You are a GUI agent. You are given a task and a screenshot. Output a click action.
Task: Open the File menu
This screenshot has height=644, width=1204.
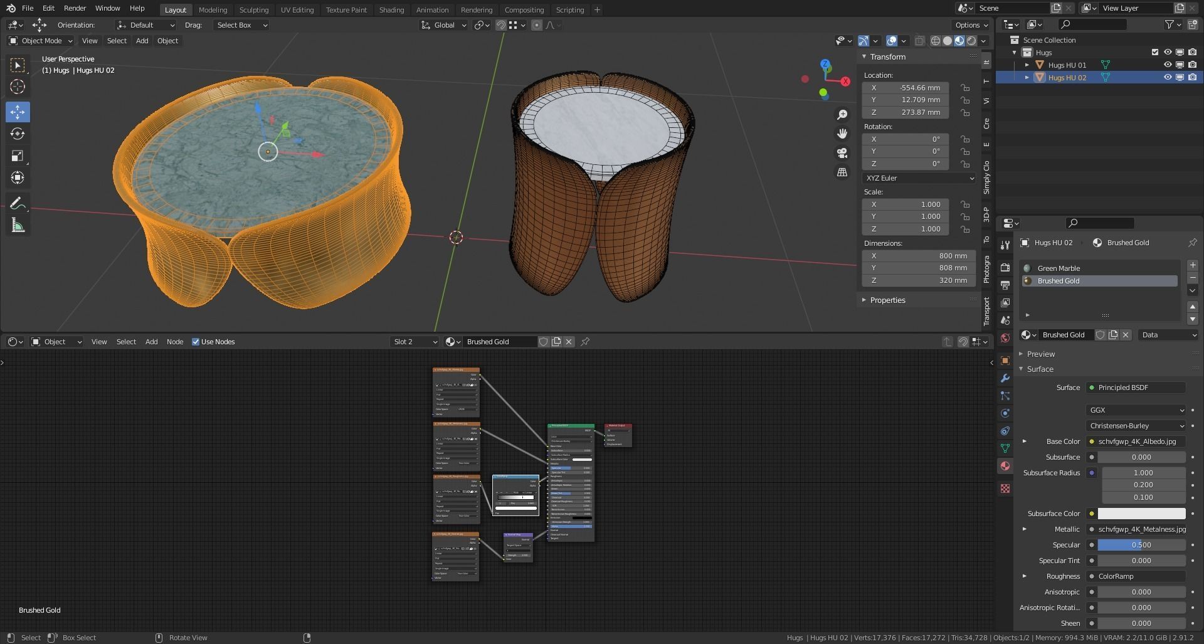tap(28, 8)
